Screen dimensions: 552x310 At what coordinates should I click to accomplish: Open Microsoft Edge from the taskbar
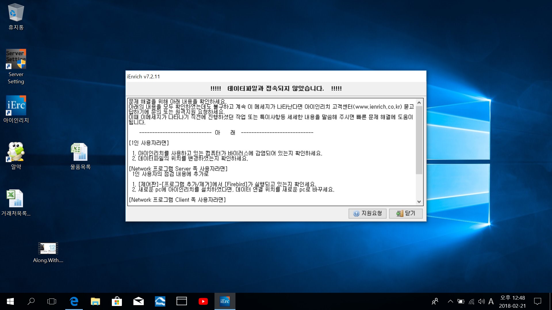[x=74, y=301]
